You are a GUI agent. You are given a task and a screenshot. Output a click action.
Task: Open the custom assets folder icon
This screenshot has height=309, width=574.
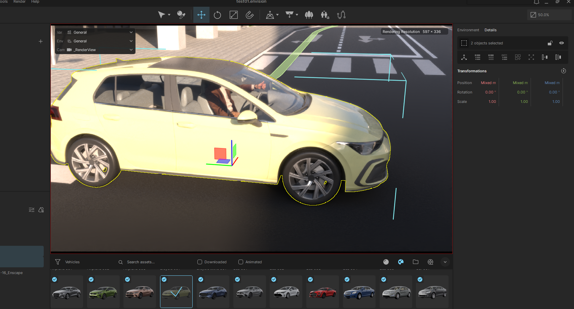point(416,262)
